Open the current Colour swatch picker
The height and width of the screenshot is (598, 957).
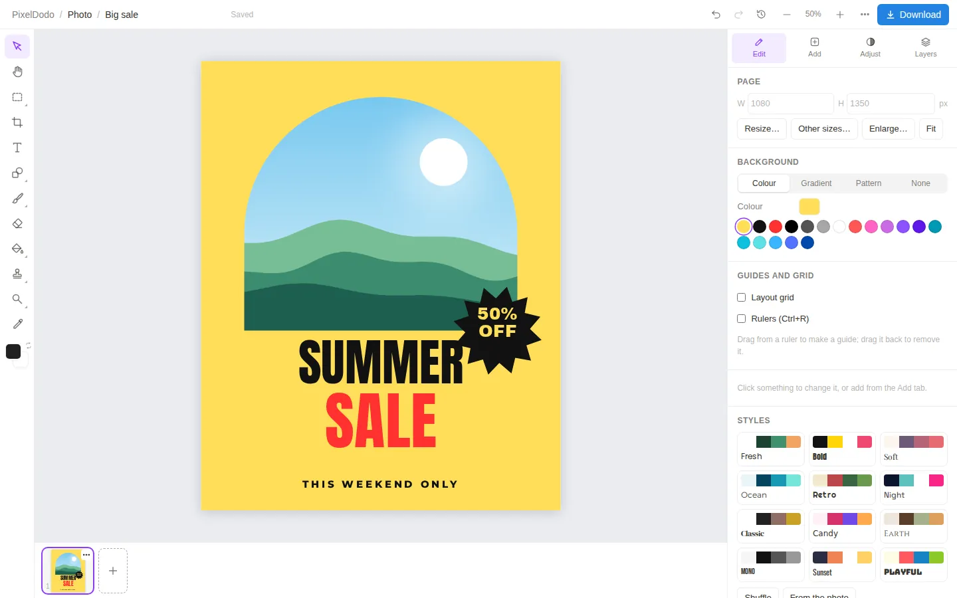[x=809, y=207]
